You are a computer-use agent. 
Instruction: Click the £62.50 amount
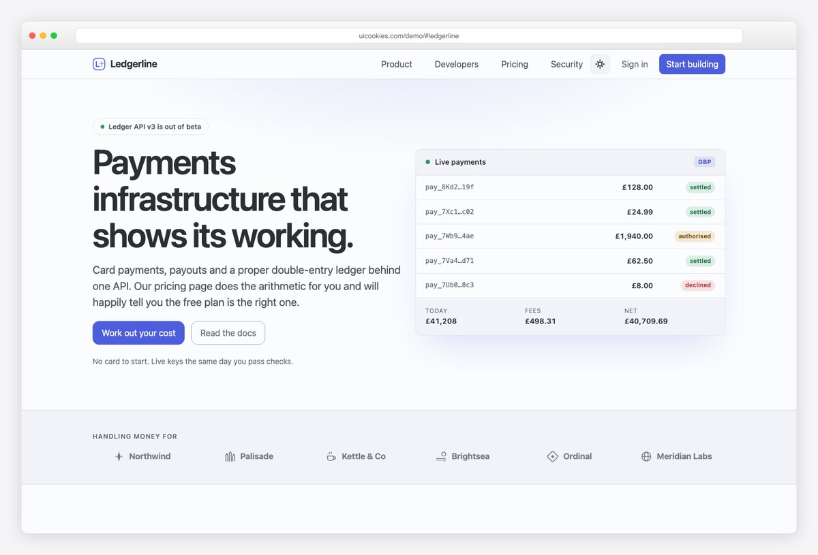click(640, 261)
